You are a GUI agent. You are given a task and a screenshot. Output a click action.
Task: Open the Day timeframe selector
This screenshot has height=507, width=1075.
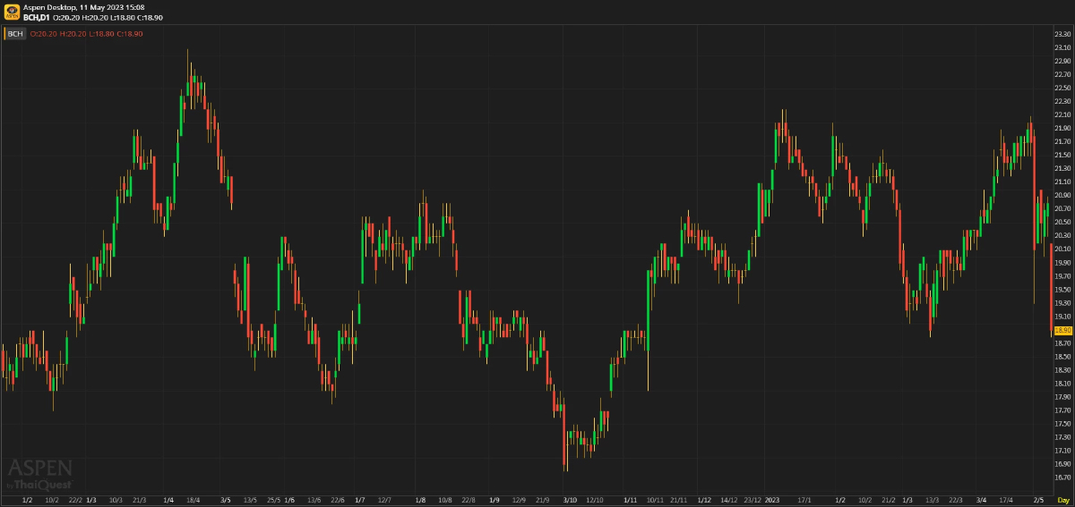pos(1063,499)
